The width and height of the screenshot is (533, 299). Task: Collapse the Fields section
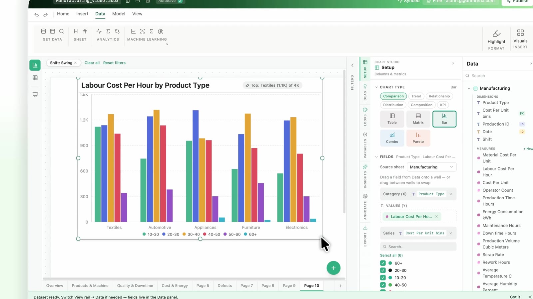coord(376,157)
